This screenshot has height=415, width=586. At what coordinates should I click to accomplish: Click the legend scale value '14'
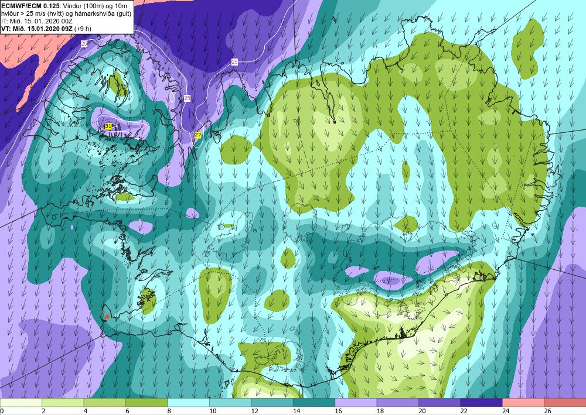[297, 411]
